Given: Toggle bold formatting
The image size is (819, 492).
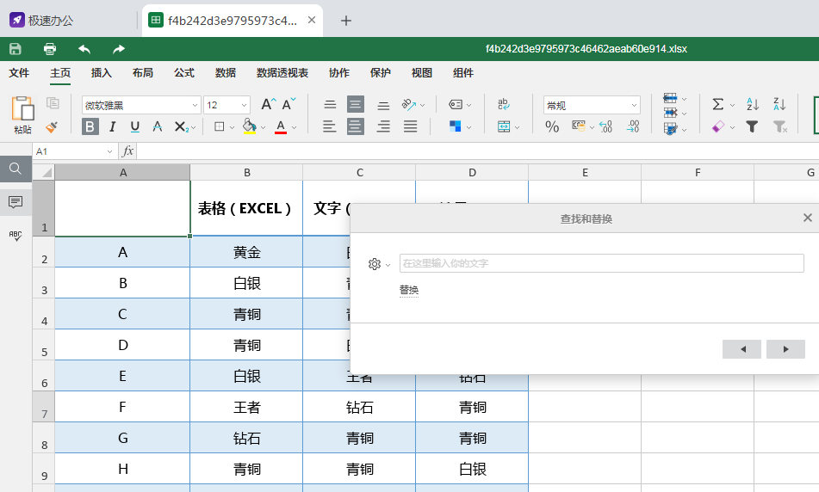Looking at the screenshot, I should pos(90,126).
